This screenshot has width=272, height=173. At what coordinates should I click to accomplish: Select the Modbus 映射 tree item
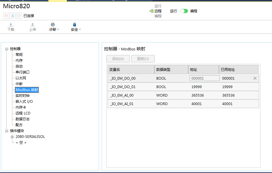[x=27, y=90]
